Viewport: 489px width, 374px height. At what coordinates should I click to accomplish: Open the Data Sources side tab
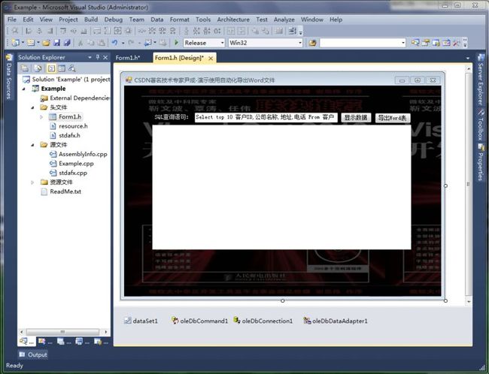(x=9, y=77)
